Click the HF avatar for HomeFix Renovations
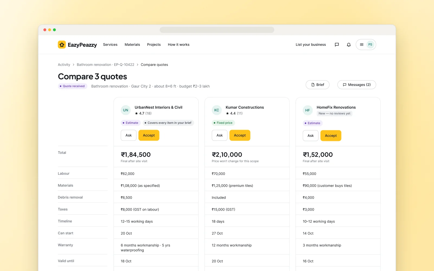 click(308, 110)
